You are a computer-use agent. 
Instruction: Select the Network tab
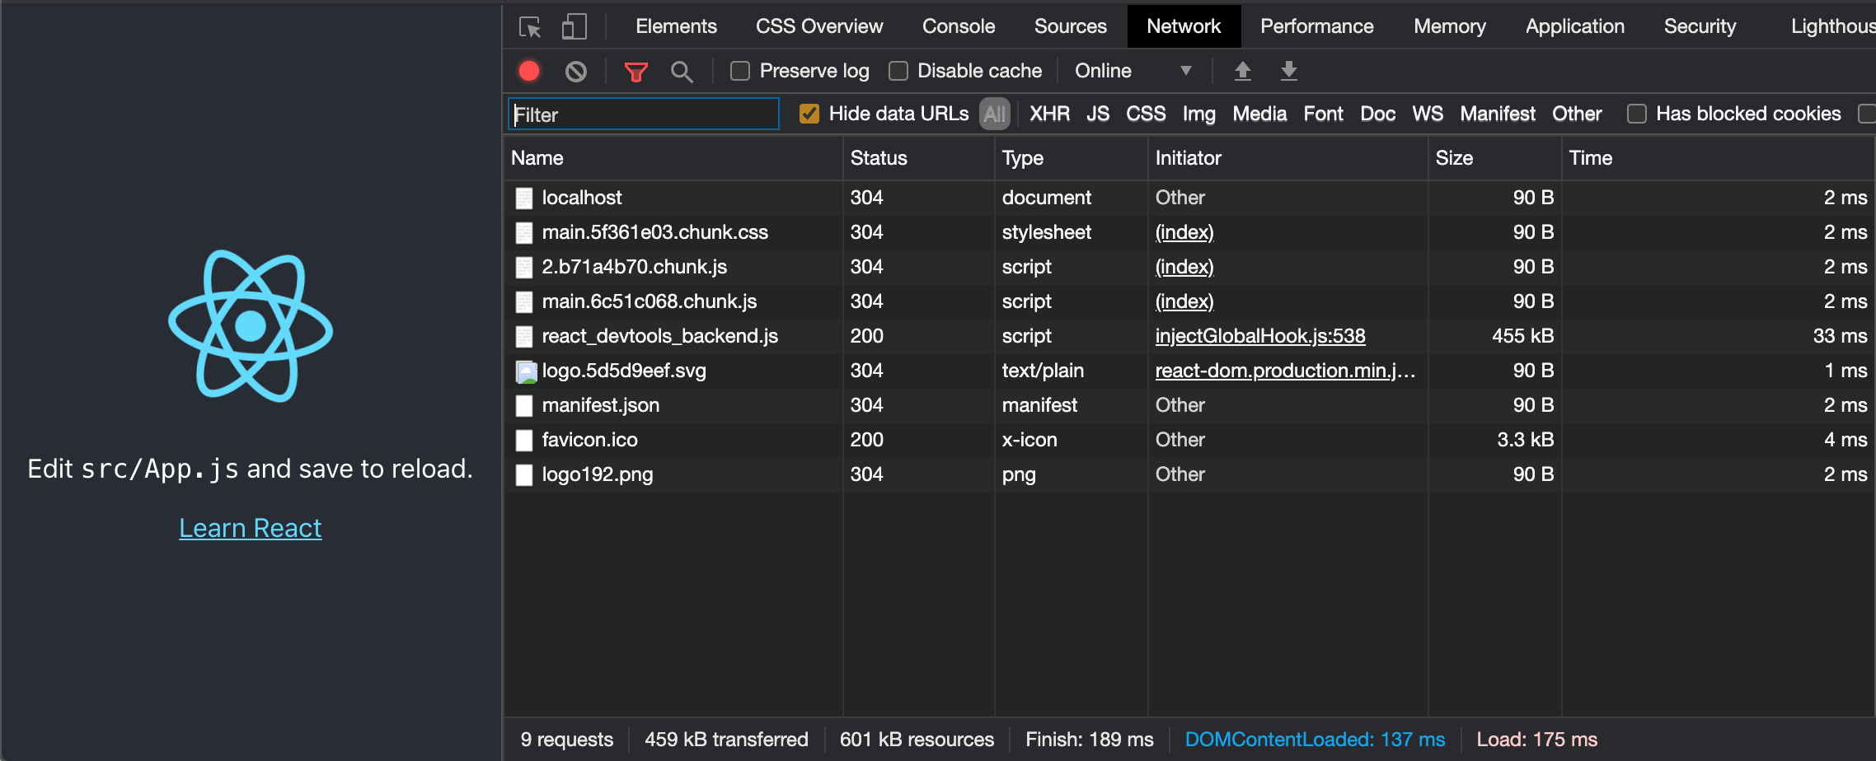tap(1184, 26)
